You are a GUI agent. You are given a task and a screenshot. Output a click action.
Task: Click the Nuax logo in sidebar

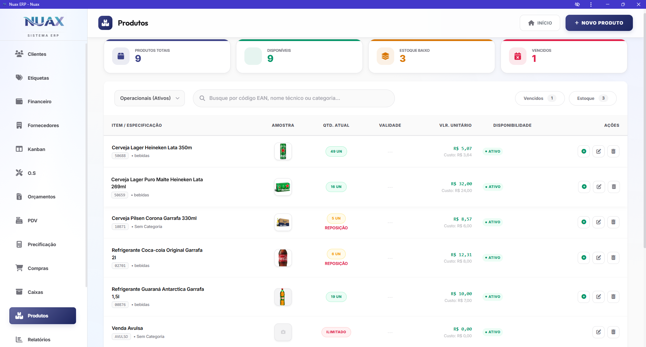pos(44,22)
